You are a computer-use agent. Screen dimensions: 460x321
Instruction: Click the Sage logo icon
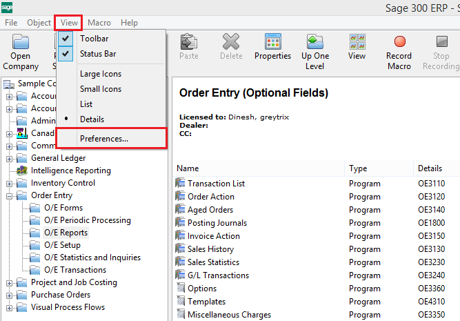[x=7, y=8]
